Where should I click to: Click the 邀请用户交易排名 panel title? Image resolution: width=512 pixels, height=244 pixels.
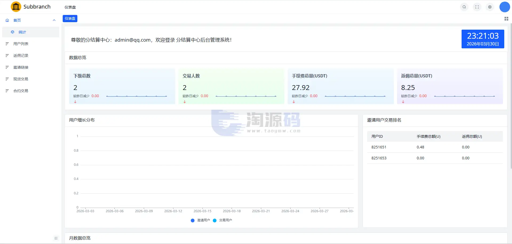tap(384, 120)
